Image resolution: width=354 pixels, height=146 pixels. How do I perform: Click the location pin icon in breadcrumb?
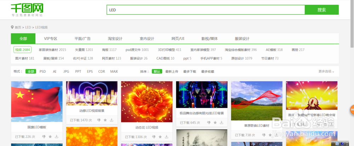(12, 27)
